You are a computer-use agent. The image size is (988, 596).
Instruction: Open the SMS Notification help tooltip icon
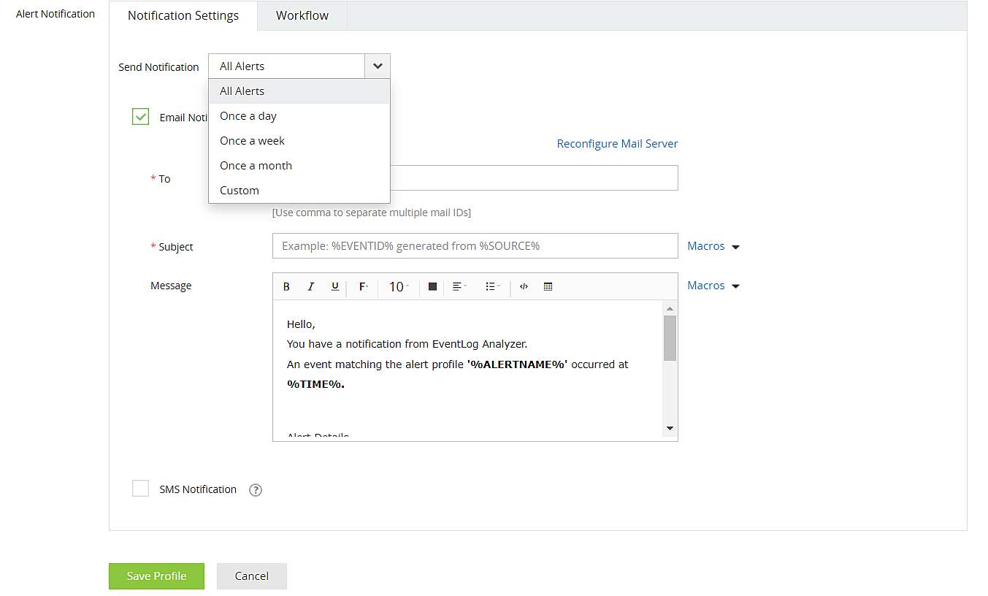[255, 489]
